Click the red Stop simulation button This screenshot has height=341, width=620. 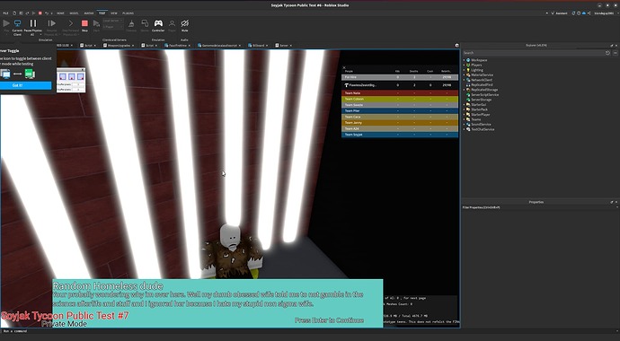coord(84,23)
